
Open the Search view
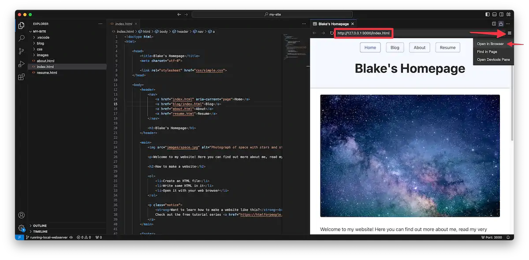click(21, 38)
